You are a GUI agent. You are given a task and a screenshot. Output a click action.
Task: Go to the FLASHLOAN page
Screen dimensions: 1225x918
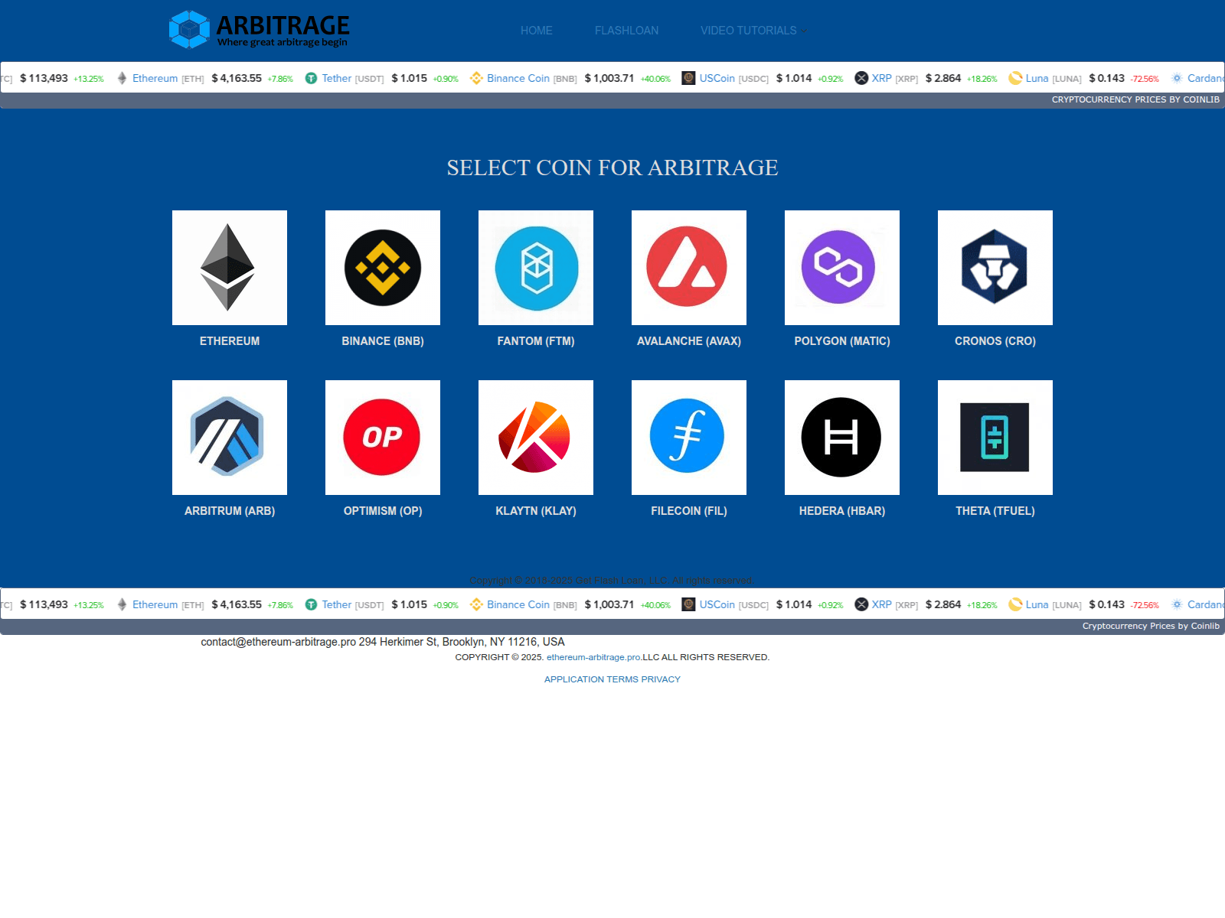[626, 31]
